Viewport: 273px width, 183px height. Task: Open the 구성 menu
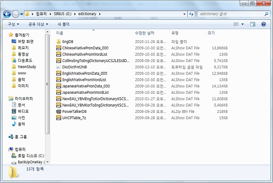(13, 24)
